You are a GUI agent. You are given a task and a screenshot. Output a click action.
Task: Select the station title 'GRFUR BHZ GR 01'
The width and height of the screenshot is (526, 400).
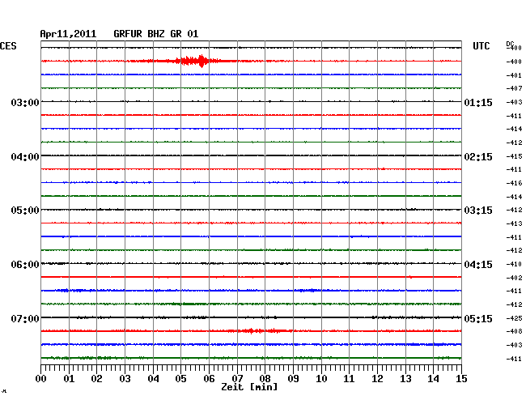pos(156,34)
